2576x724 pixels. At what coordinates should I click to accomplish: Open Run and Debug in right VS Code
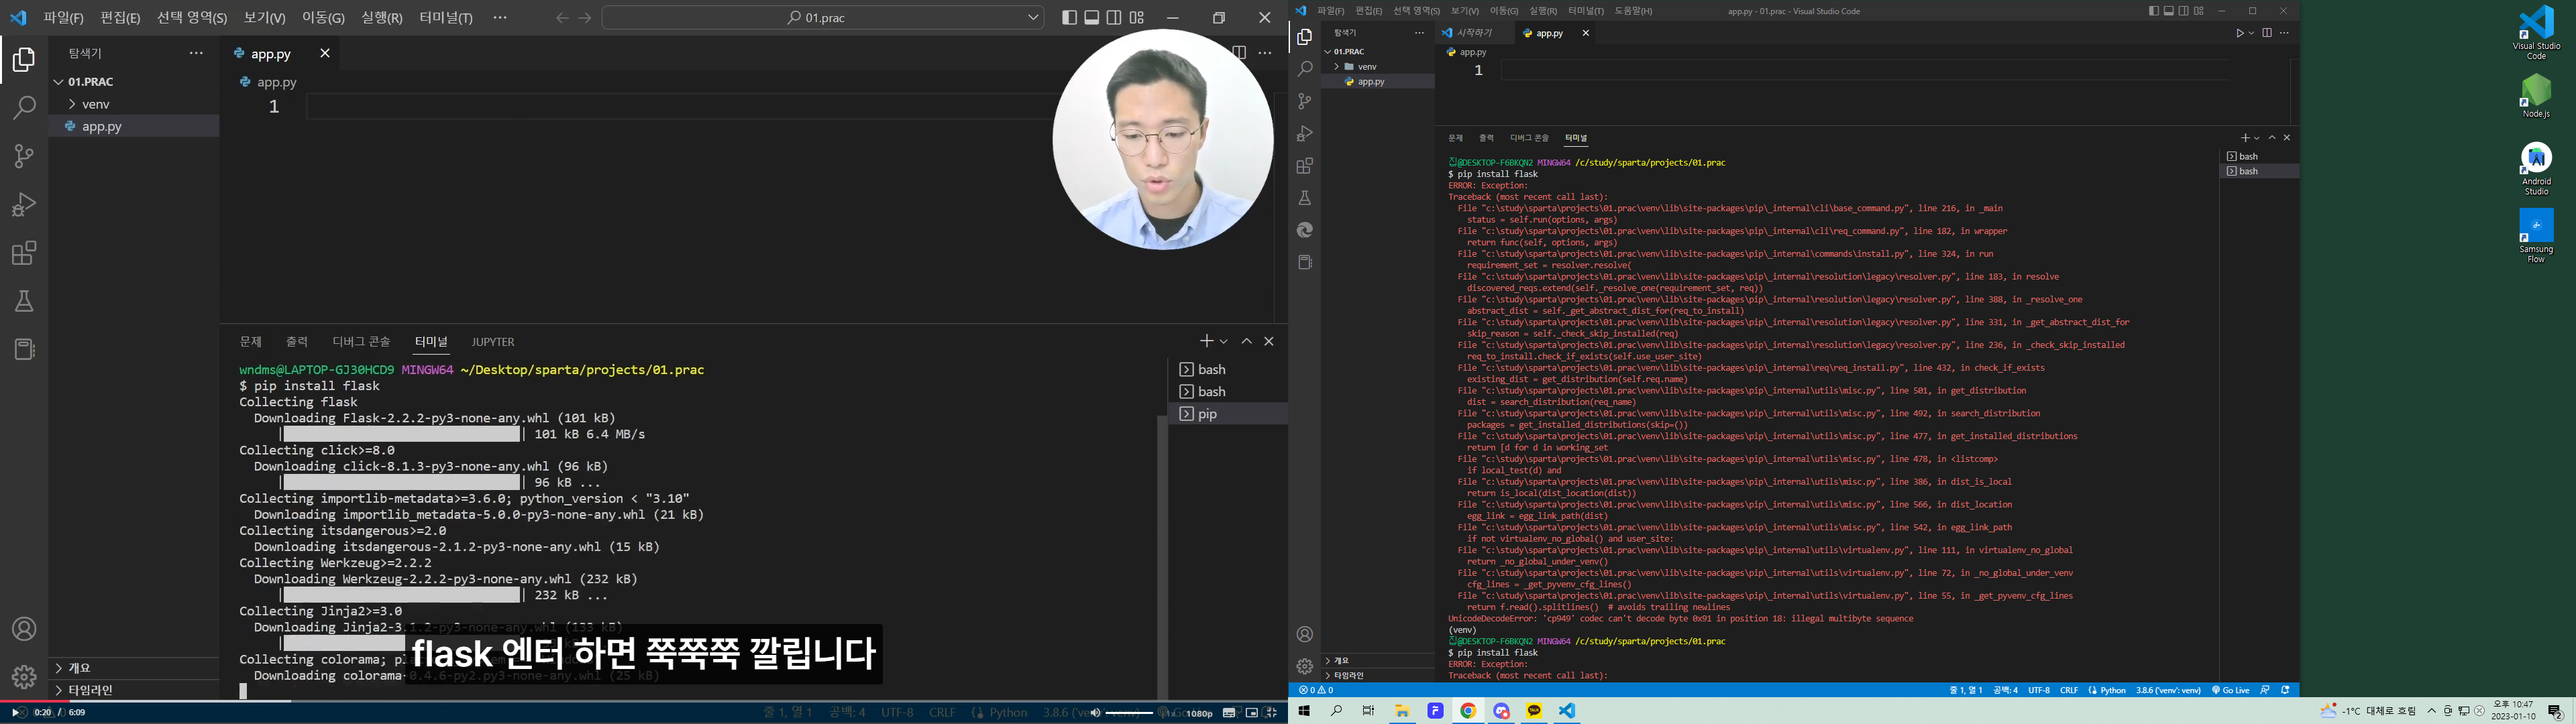(x=1304, y=133)
